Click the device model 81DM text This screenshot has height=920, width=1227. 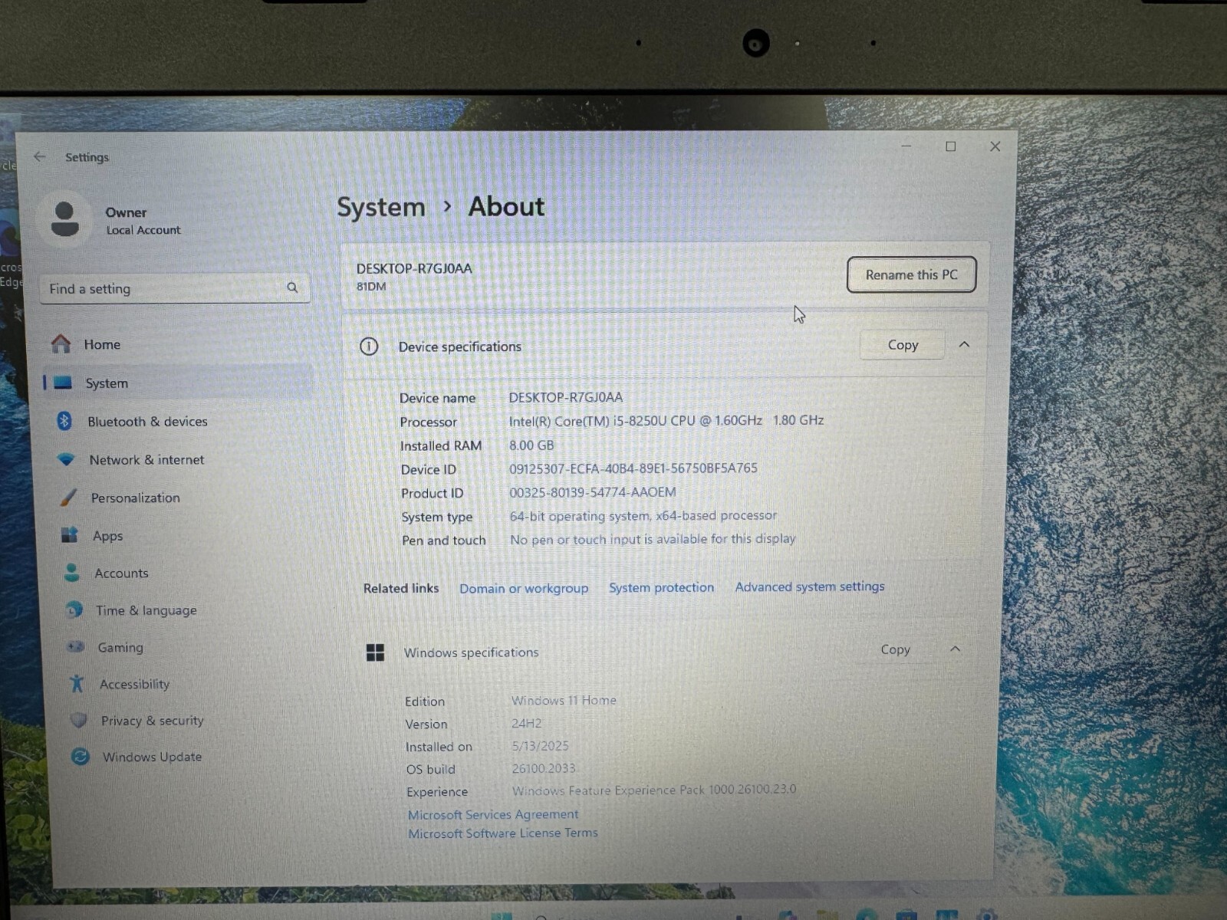point(371,286)
